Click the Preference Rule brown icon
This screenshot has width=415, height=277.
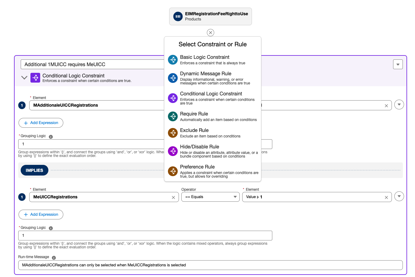(173, 171)
